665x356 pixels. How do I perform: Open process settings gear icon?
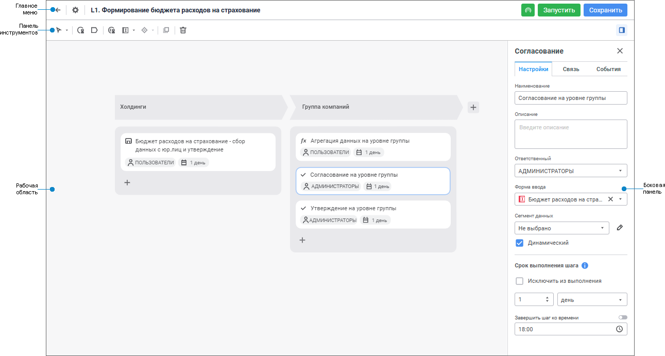click(x=75, y=10)
